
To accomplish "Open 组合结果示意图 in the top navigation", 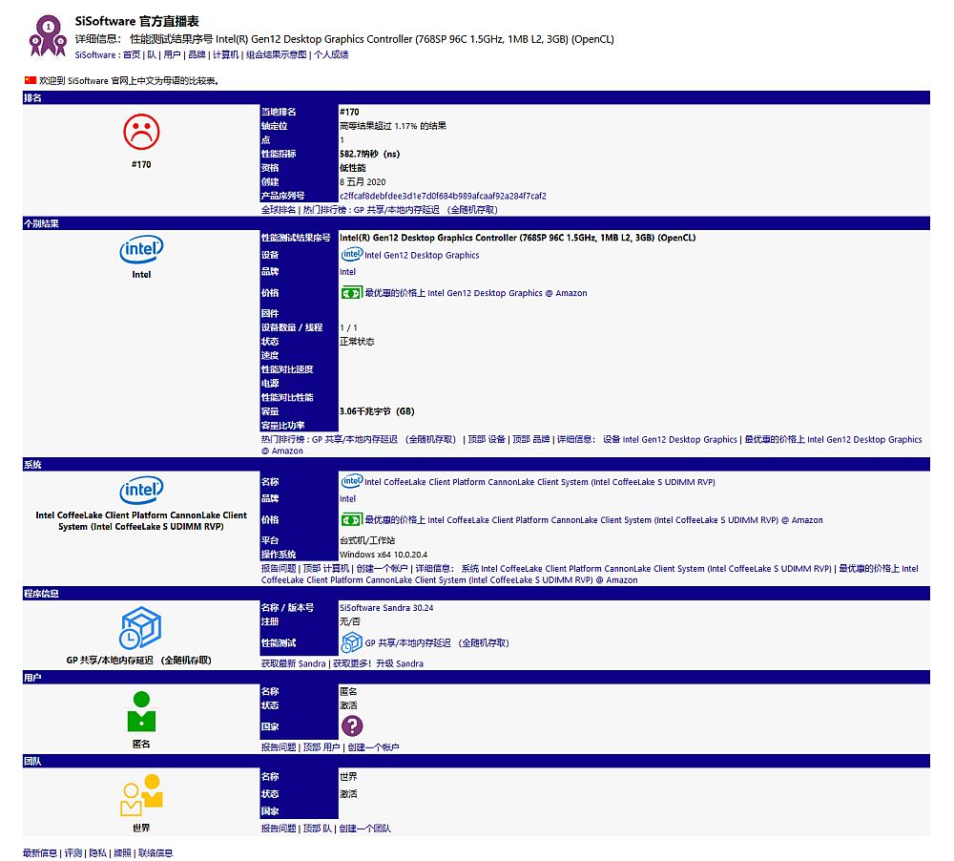I will (277, 55).
